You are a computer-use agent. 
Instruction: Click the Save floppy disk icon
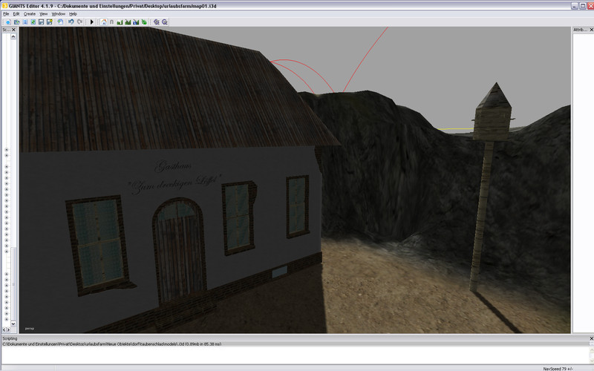click(x=42, y=22)
